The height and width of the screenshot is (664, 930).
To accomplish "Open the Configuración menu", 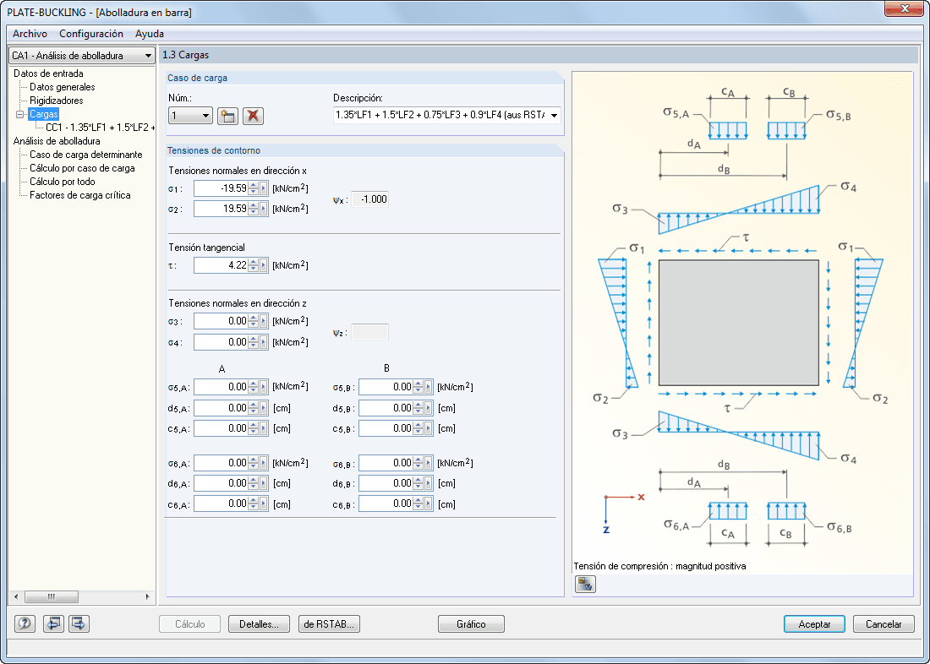I will click(91, 34).
